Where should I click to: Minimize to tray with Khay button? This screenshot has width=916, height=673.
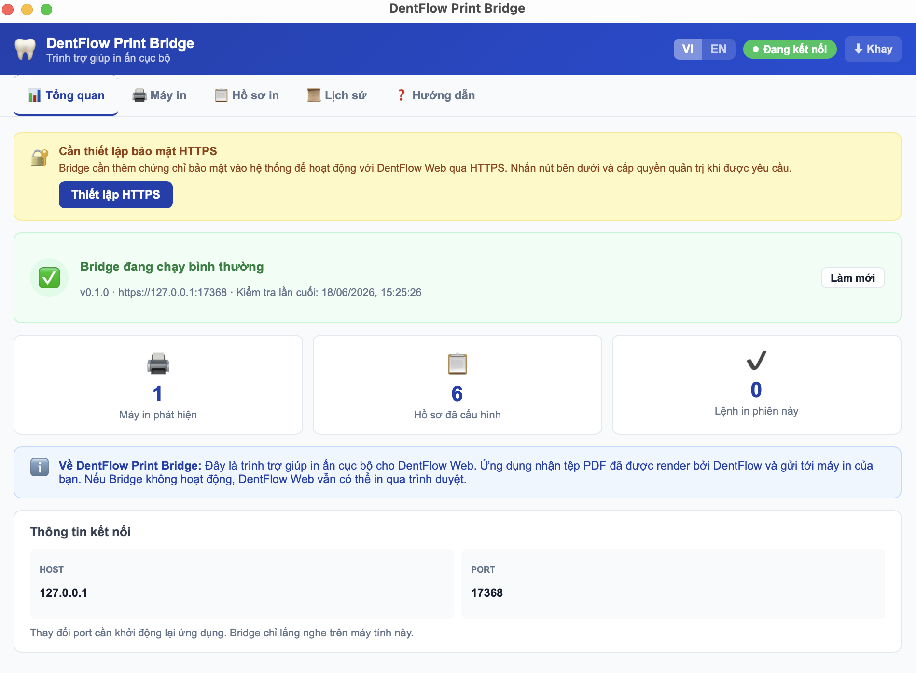point(873,49)
